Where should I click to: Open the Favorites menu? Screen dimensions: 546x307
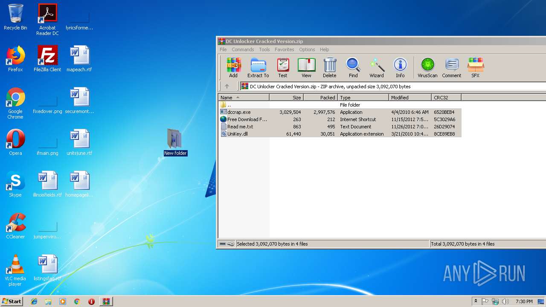284,49
